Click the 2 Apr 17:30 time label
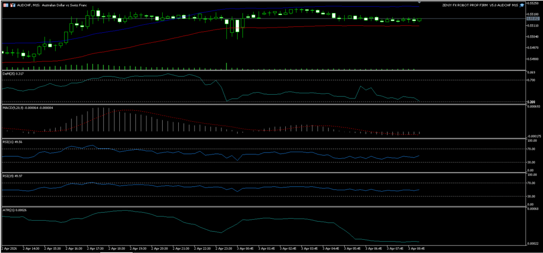The image size is (543, 253). 97,248
